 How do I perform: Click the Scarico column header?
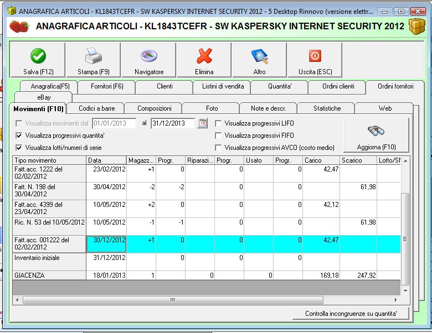click(x=358, y=160)
